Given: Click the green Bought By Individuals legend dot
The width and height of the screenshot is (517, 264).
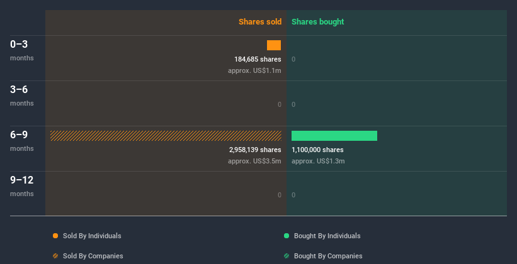Looking at the screenshot, I should point(287,236).
